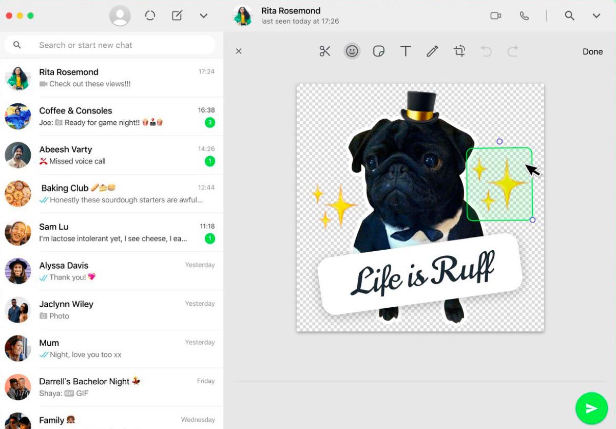
Task: Focus the Search or start new chat field
Action: (110, 45)
